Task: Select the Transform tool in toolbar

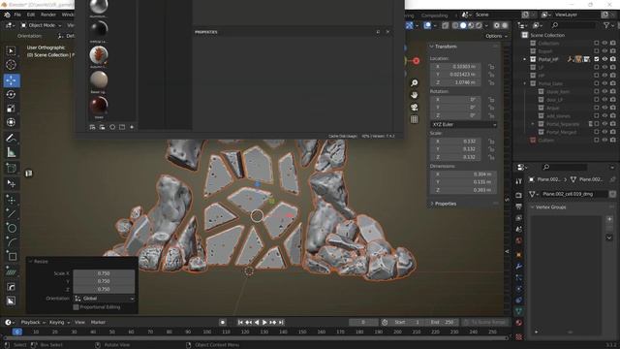Action: point(11,122)
